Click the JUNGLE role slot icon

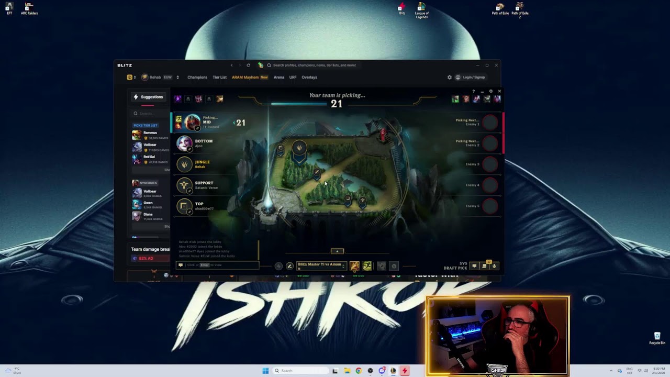pyautogui.click(x=184, y=164)
